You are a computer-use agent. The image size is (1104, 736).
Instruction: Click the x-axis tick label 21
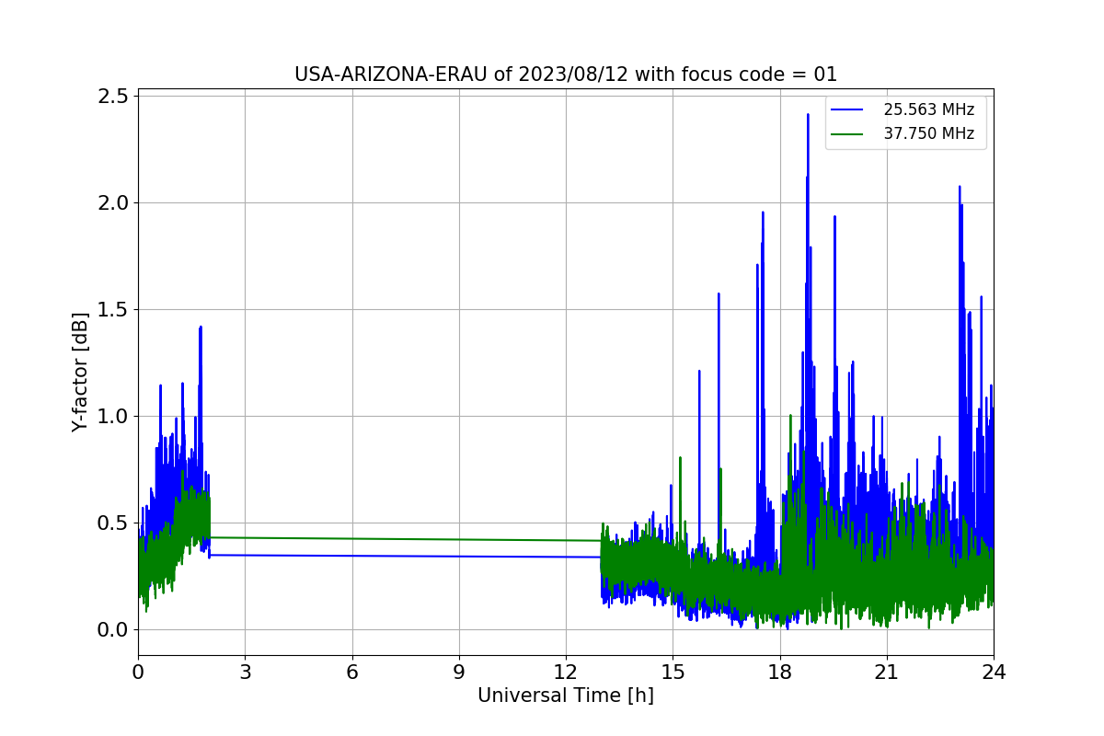tap(886, 672)
